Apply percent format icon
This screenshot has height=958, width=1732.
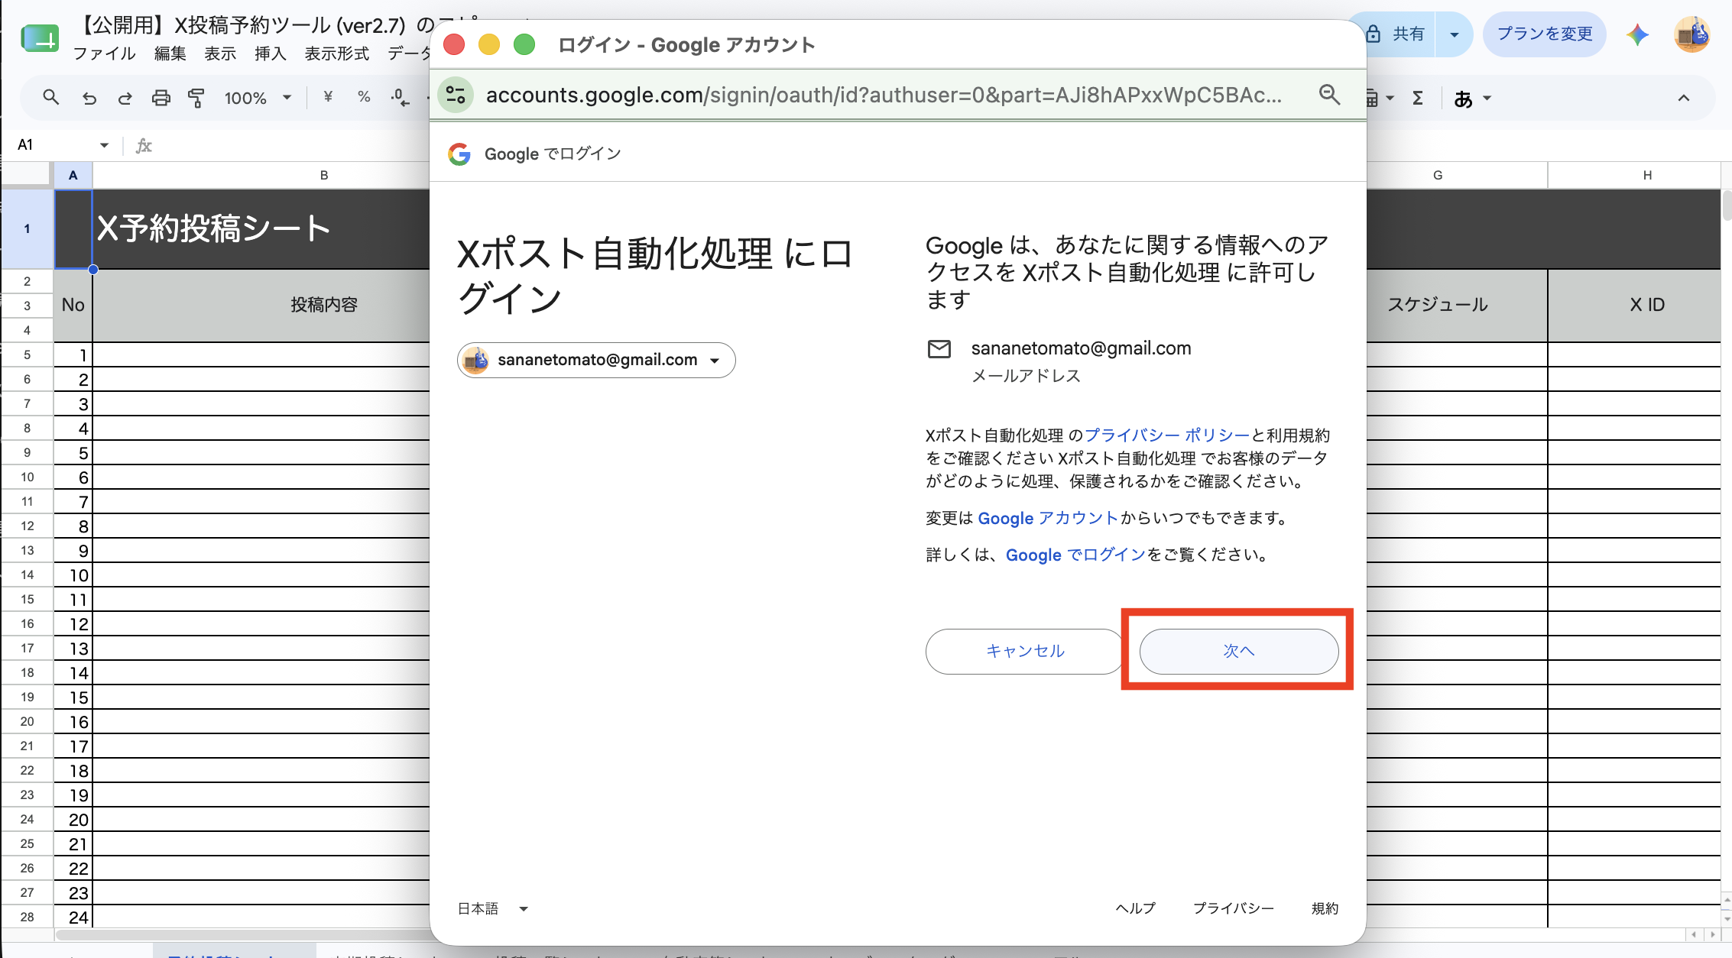click(x=364, y=97)
